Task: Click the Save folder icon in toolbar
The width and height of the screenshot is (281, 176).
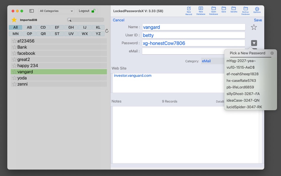Action: coord(224,9)
